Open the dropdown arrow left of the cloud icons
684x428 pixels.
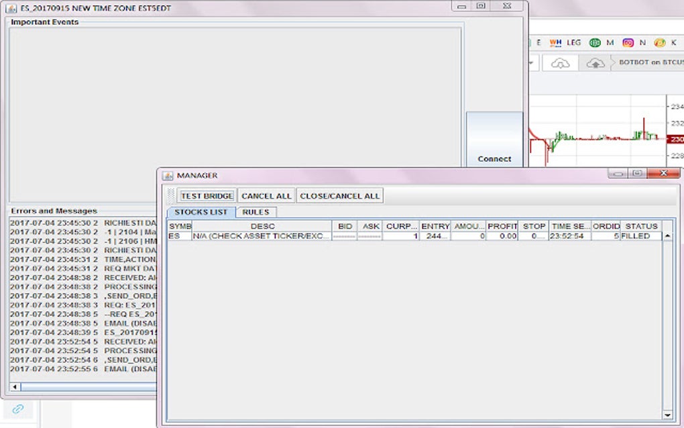click(531, 63)
